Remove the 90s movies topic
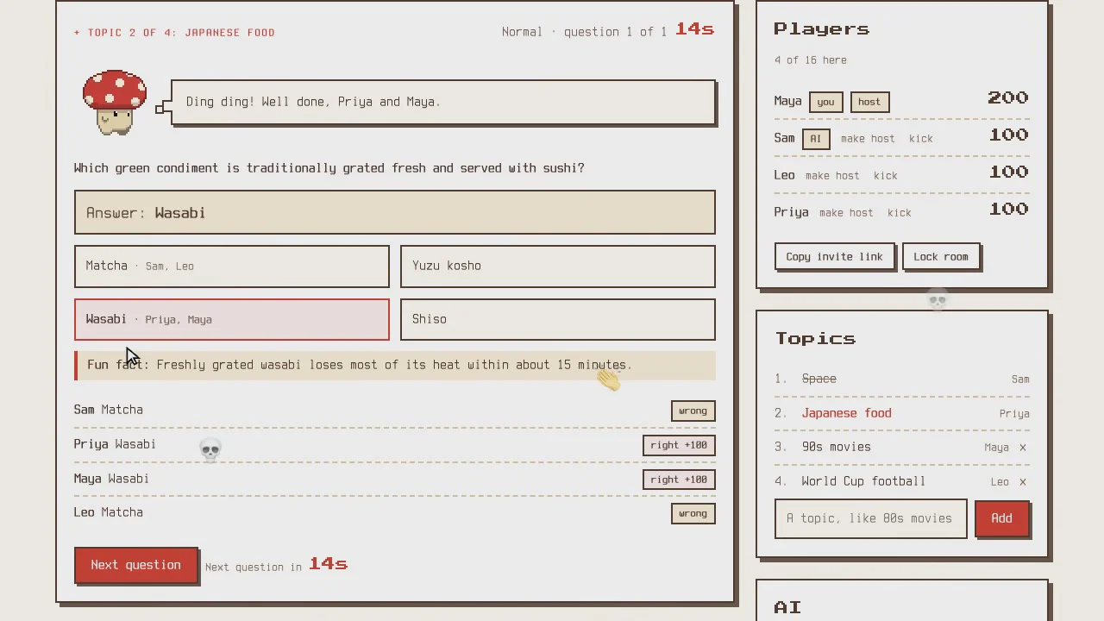 pos(1023,448)
